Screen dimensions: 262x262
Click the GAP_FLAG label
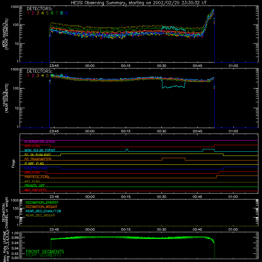click(32, 146)
